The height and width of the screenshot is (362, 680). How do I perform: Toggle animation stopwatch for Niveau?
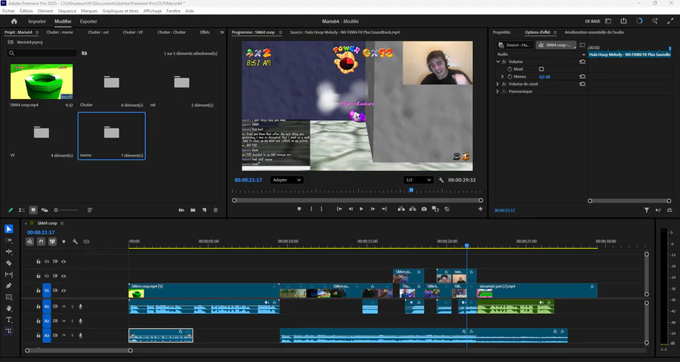click(x=510, y=76)
